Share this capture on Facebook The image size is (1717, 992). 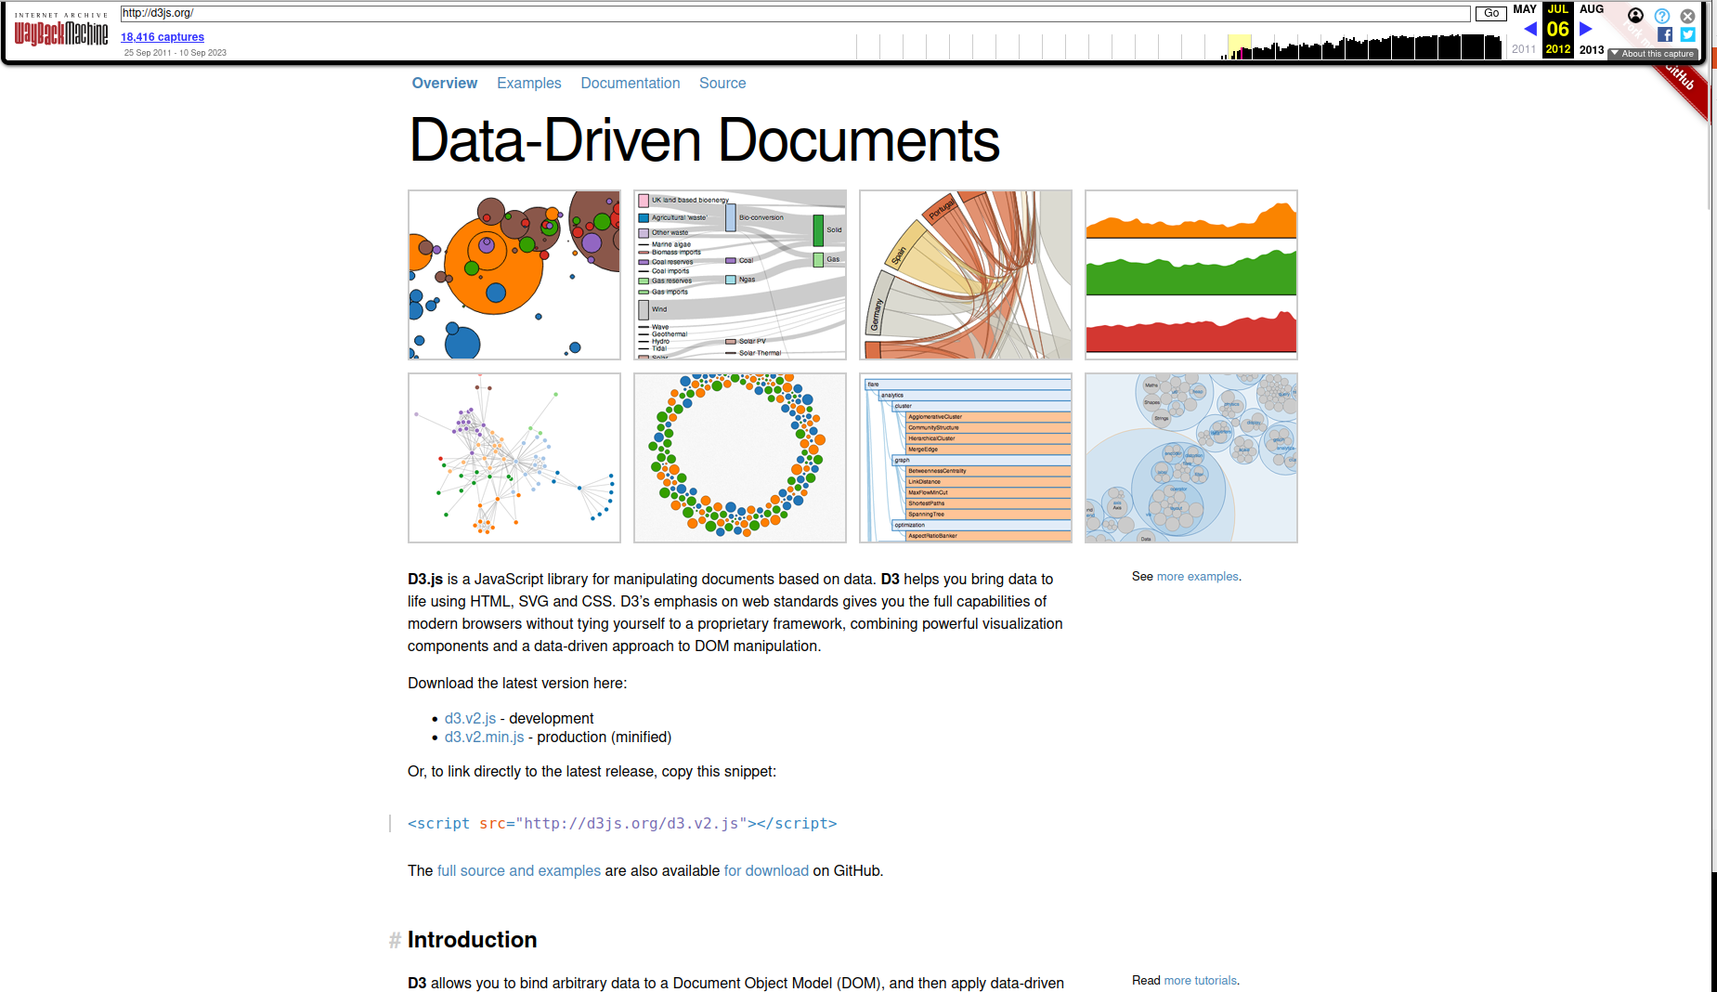coord(1665,34)
